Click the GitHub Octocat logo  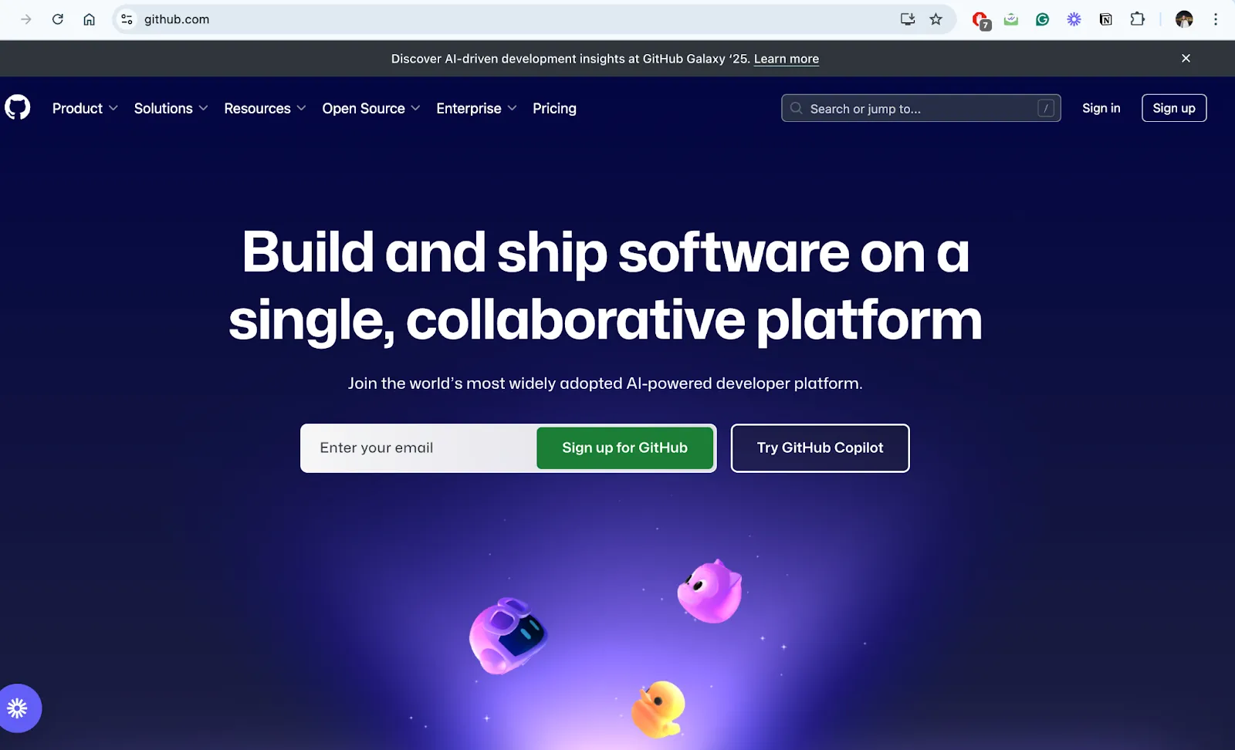(17, 107)
